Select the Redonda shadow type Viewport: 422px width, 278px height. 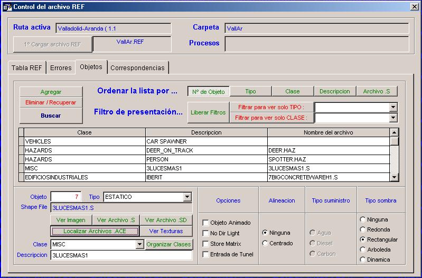(x=362, y=229)
